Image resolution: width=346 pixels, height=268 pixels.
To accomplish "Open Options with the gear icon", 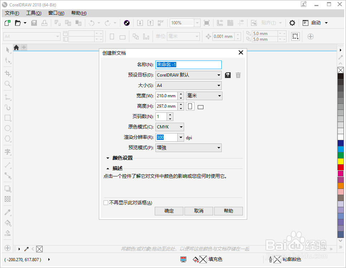I will pyautogui.click(x=292, y=23).
